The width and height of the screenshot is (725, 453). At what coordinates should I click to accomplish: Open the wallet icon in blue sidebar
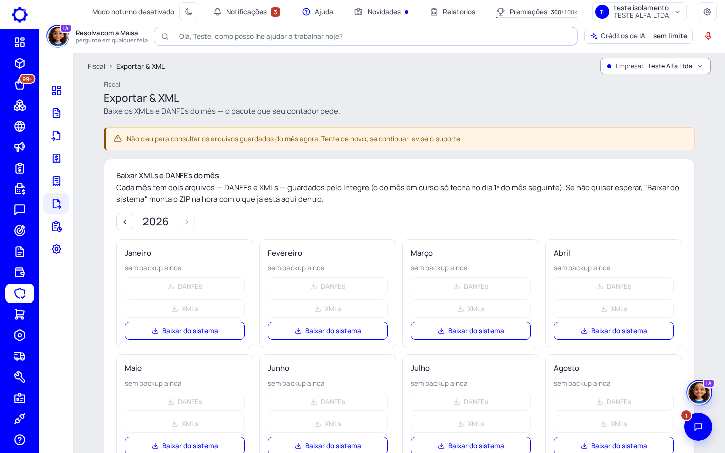click(20, 272)
